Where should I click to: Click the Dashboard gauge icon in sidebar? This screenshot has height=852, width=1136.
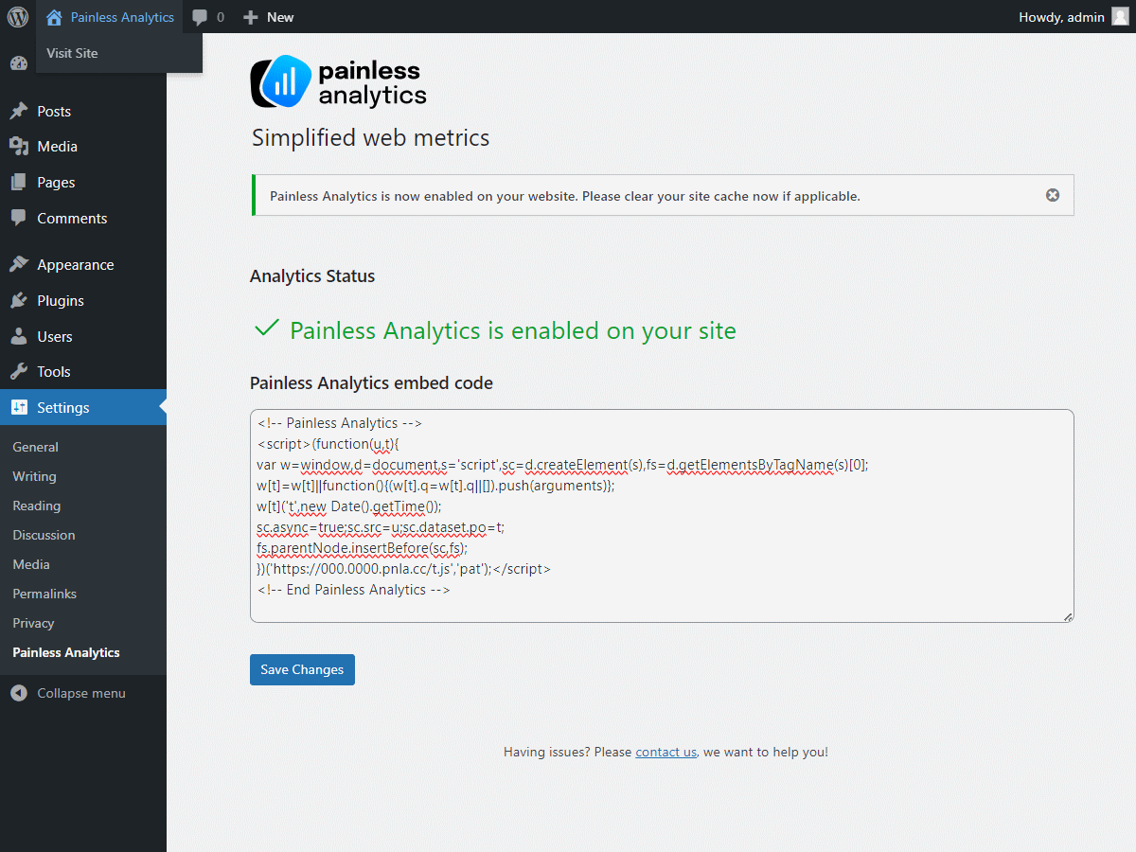tap(19, 64)
